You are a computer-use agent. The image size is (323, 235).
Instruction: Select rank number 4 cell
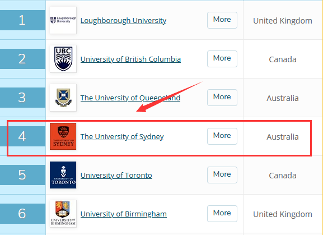point(22,136)
